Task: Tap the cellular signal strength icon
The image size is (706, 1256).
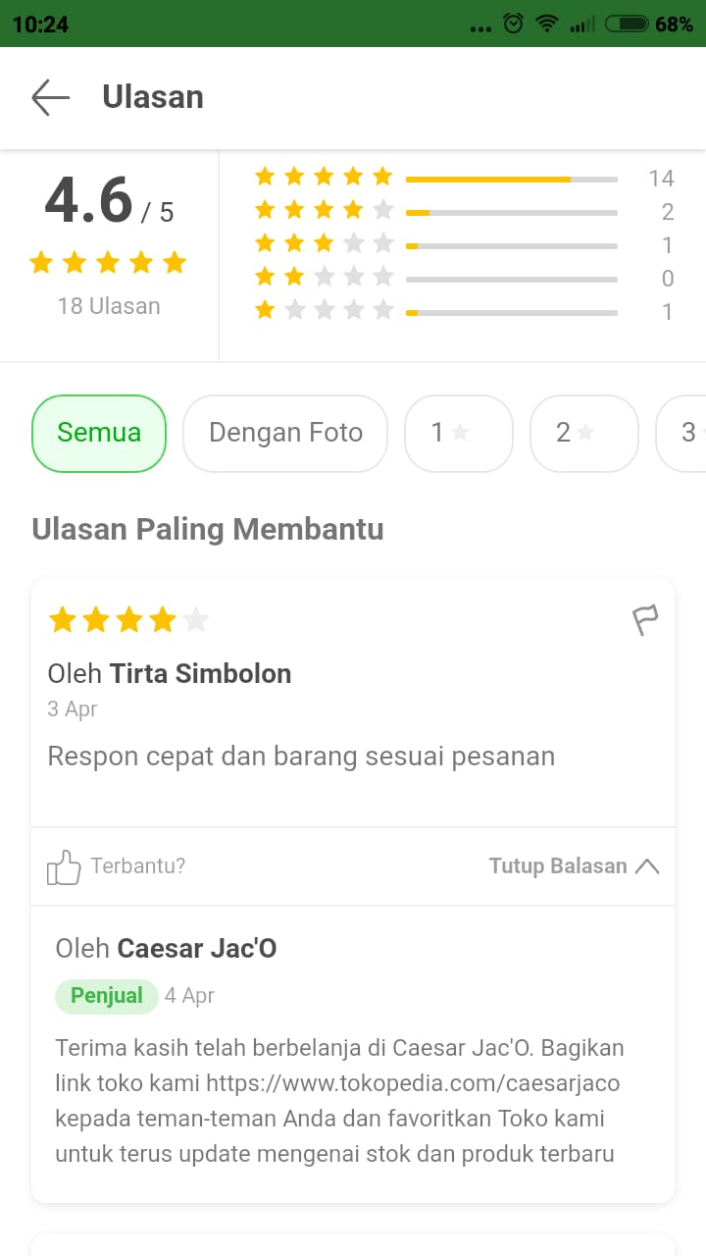Action: (x=582, y=24)
